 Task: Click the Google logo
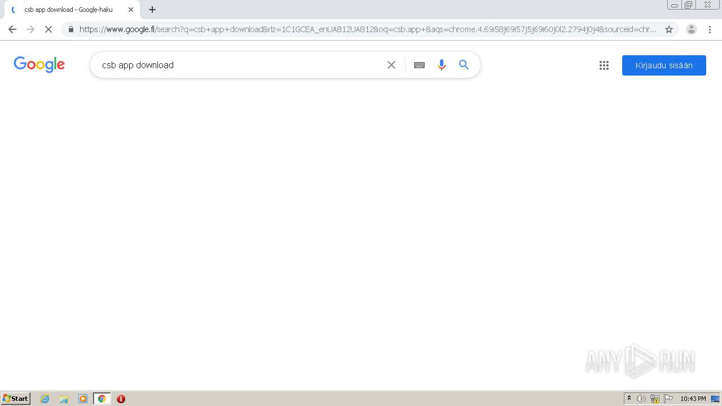[39, 64]
